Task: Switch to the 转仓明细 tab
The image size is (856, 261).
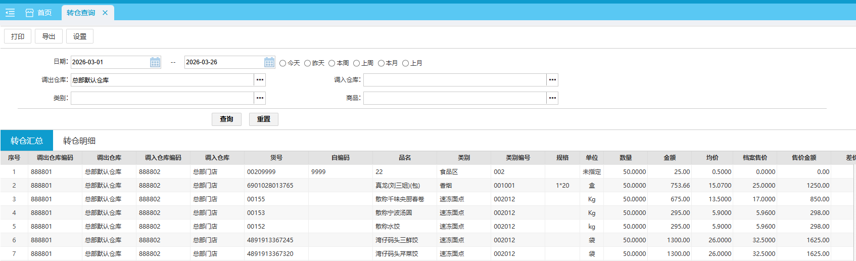Action: (79, 141)
